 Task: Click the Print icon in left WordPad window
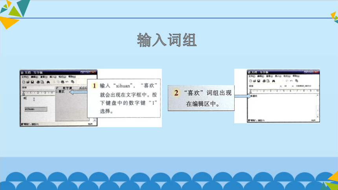click(x=38, y=82)
